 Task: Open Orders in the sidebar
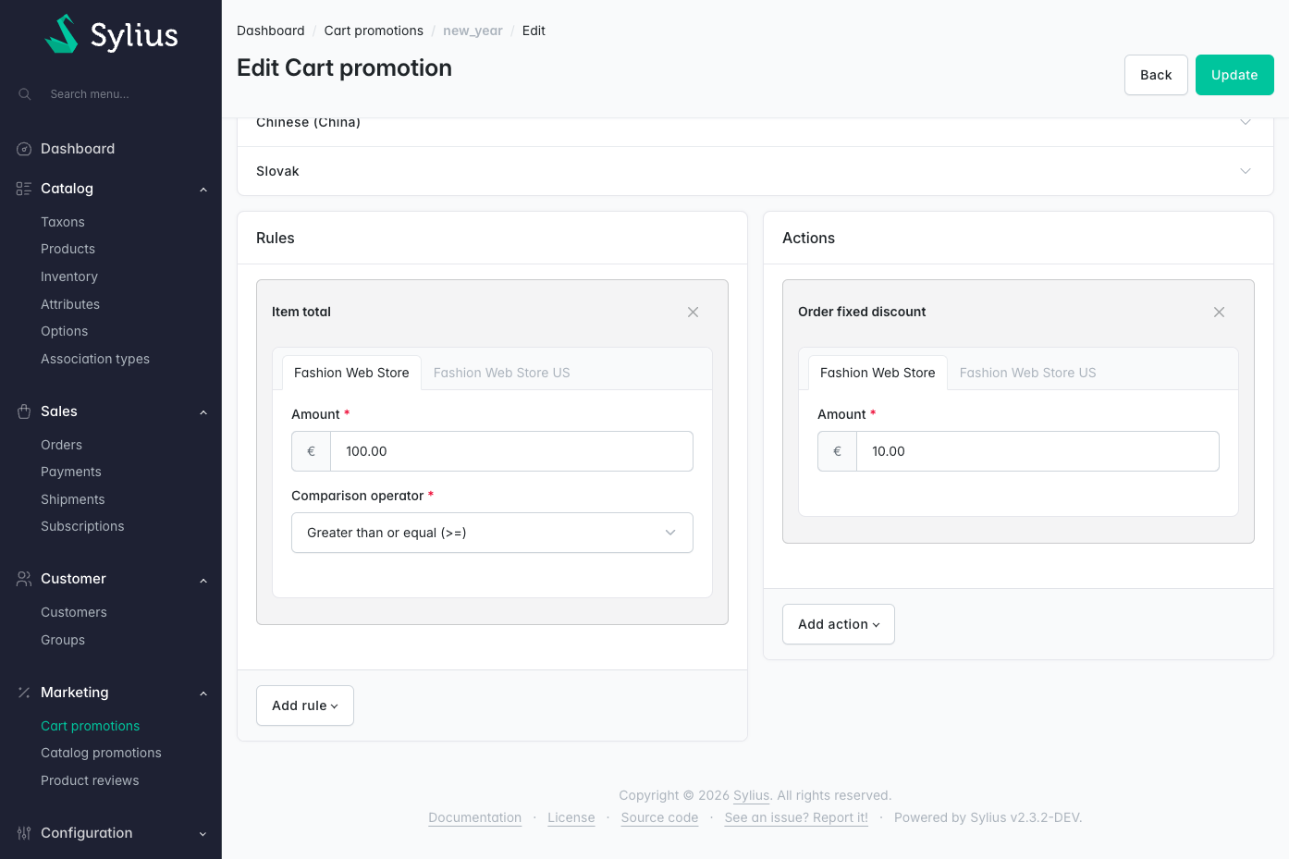(61, 445)
